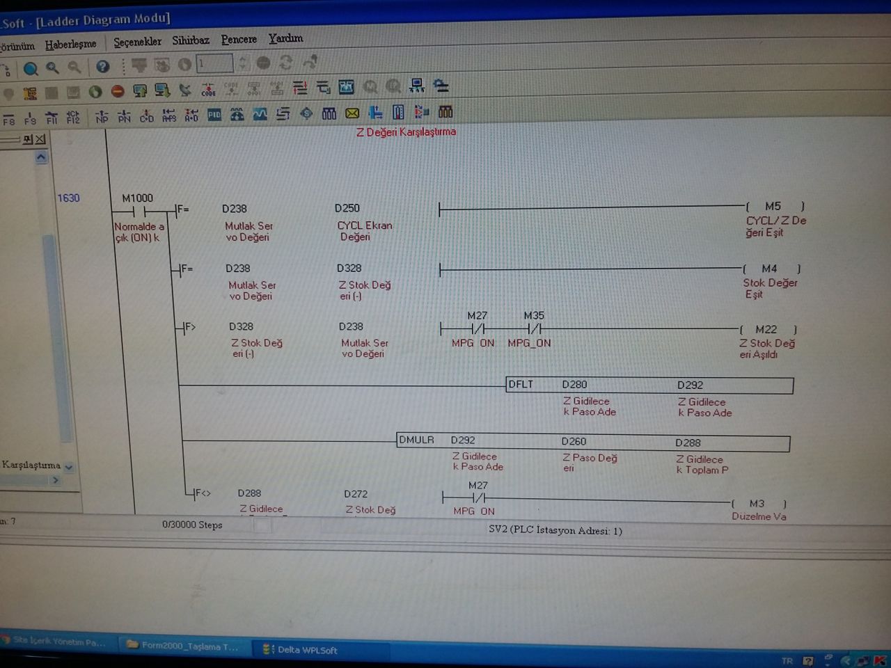Image resolution: width=891 pixels, height=668 pixels.
Task: Click the network computers icon
Action: coord(417,86)
